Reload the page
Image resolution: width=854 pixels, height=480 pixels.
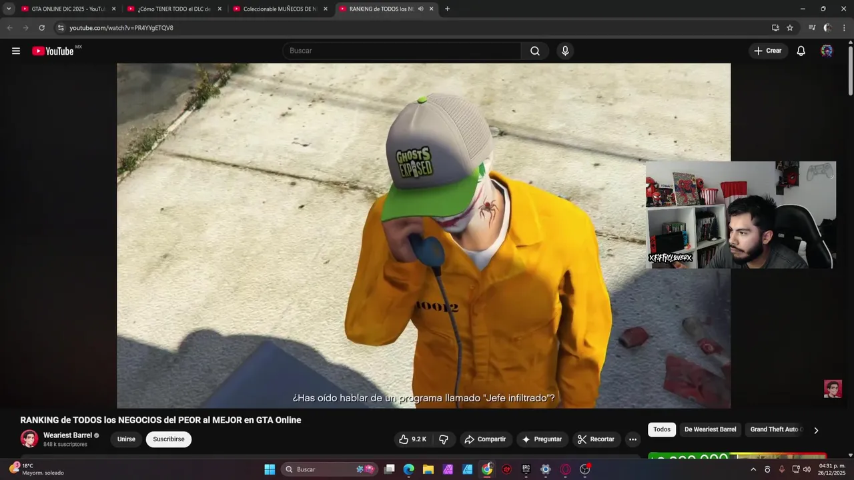tap(41, 27)
